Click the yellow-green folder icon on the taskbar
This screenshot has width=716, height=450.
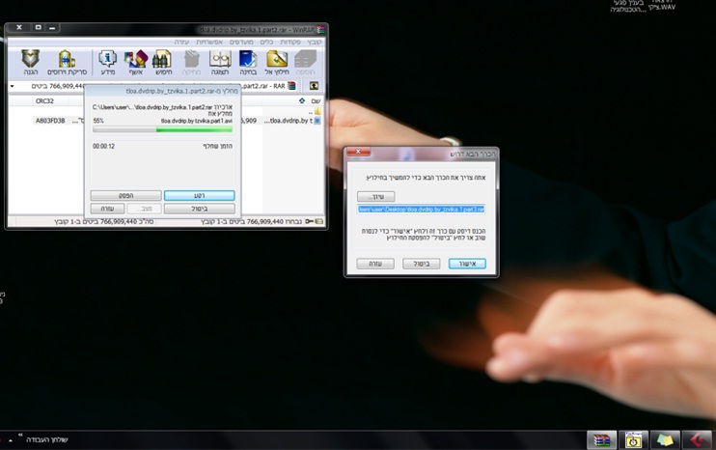(x=665, y=440)
